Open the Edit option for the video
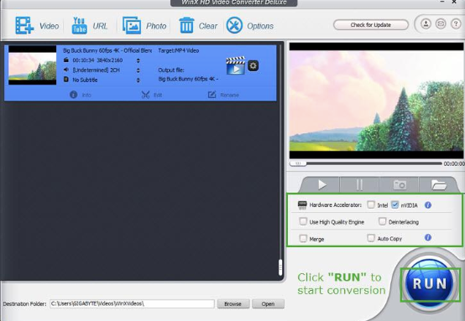The height and width of the screenshot is (321, 465). point(152,95)
